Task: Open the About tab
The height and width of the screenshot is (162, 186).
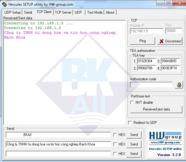Action: [110, 12]
